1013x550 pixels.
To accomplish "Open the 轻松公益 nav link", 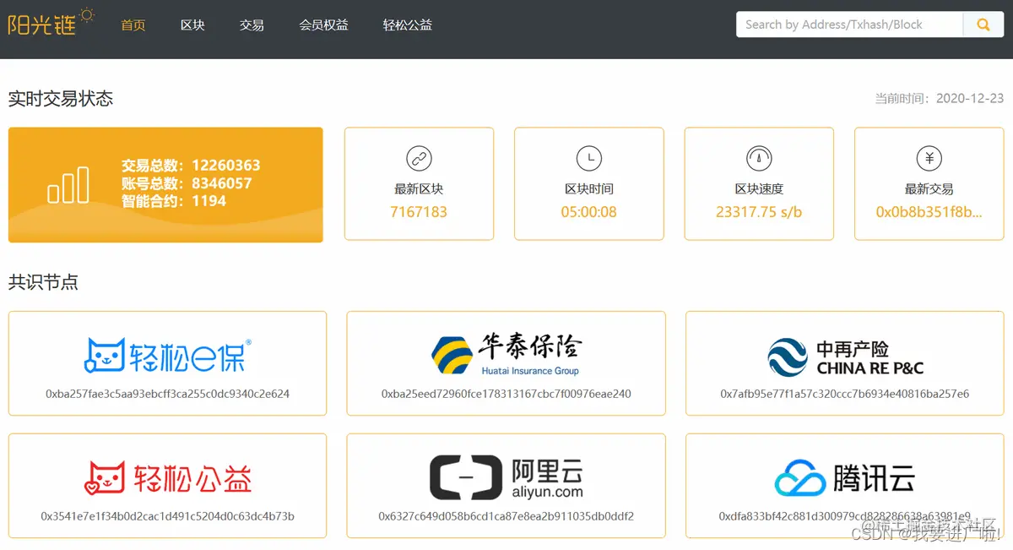I will (407, 25).
